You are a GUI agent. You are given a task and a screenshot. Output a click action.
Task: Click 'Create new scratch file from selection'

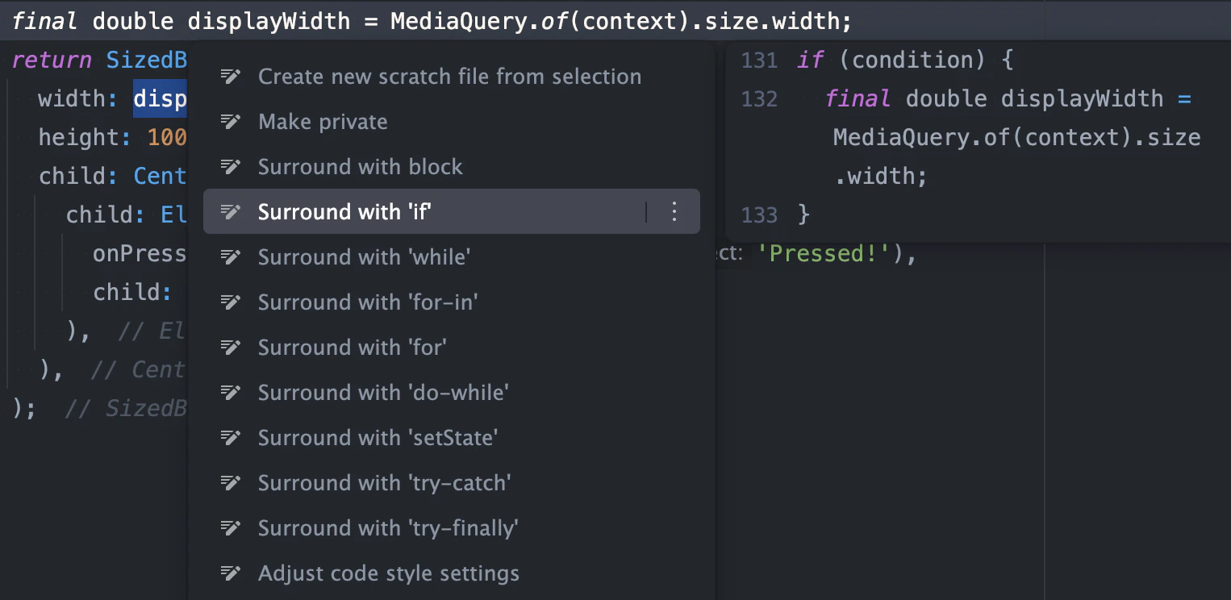(449, 76)
